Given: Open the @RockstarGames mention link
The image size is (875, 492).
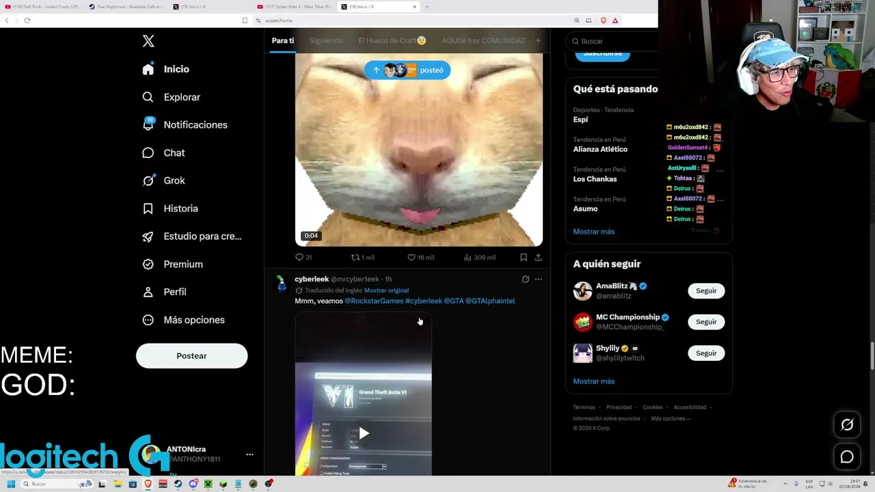Looking at the screenshot, I should (374, 301).
